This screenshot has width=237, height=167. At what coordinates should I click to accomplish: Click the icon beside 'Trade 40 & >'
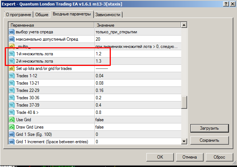12,112
